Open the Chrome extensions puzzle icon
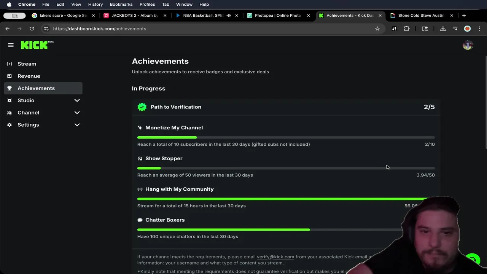 point(407,29)
